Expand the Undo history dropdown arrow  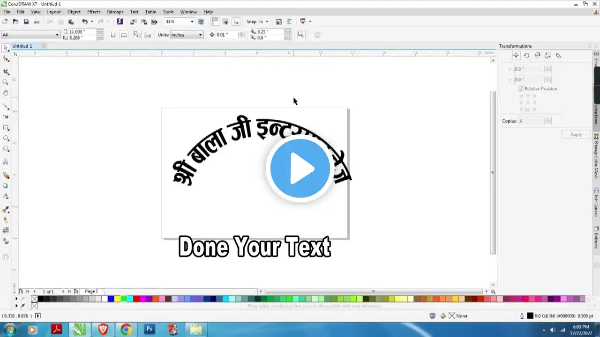91,22
